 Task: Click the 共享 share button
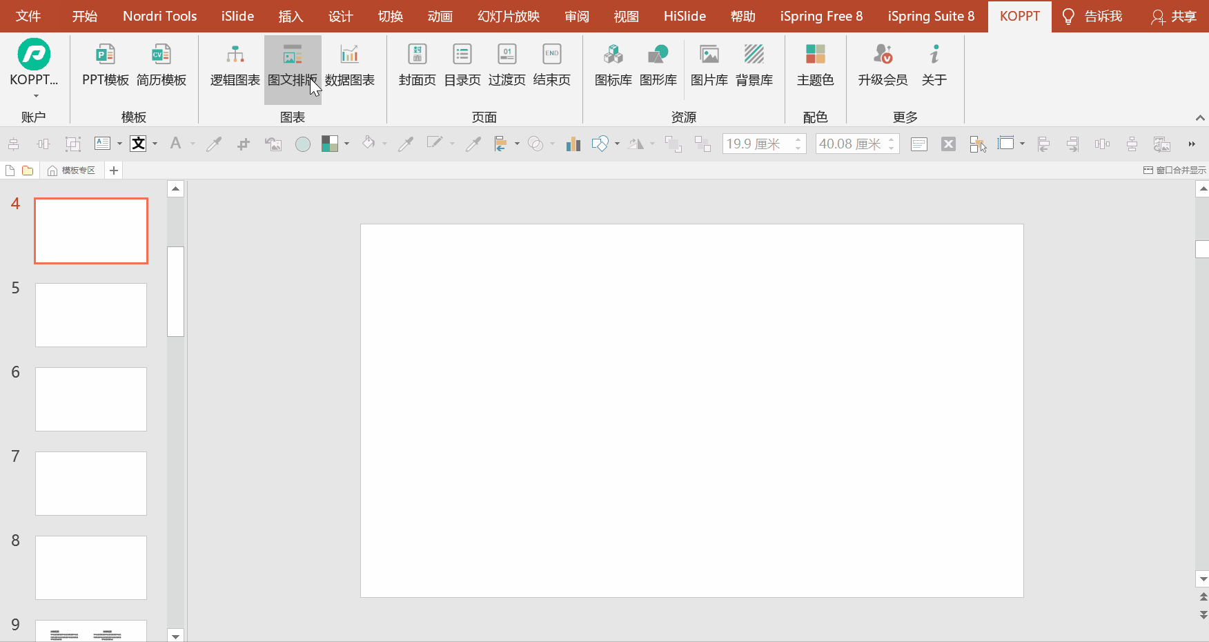coord(1173,16)
